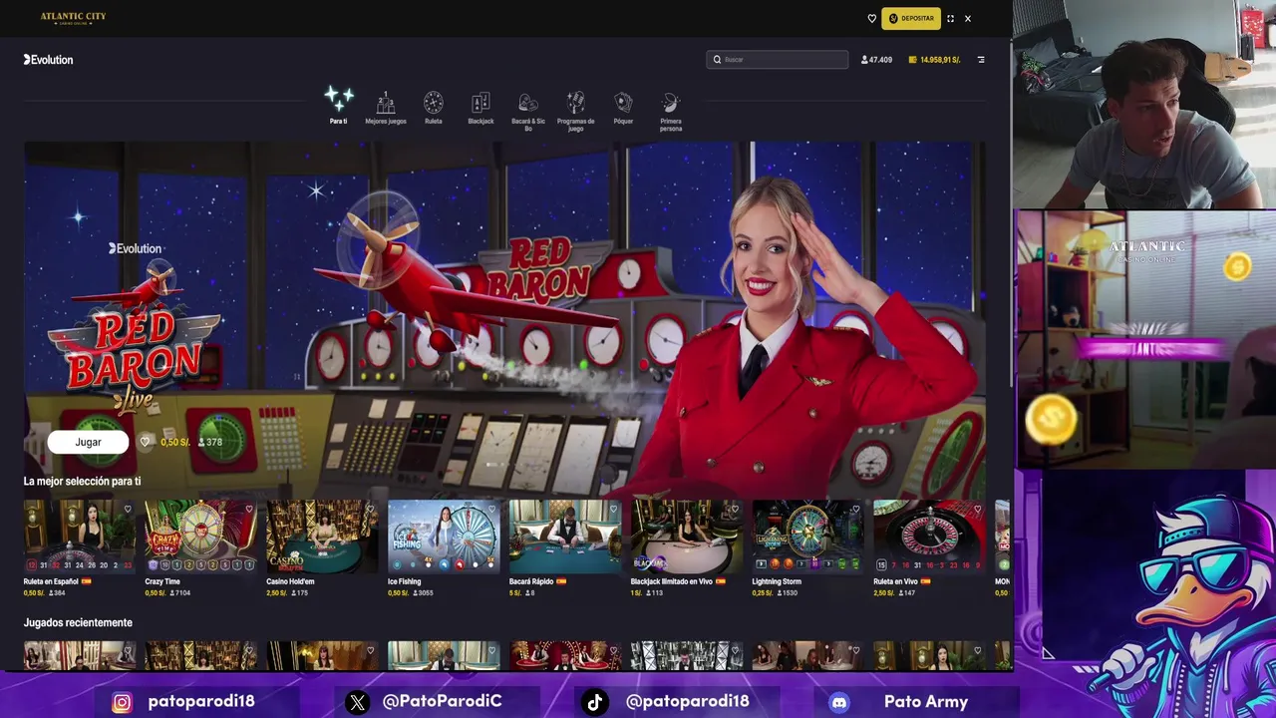Favorite Bacará Rápido with heart icon

[x=613, y=509]
